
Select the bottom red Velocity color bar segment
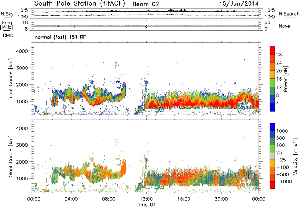[272, 185]
